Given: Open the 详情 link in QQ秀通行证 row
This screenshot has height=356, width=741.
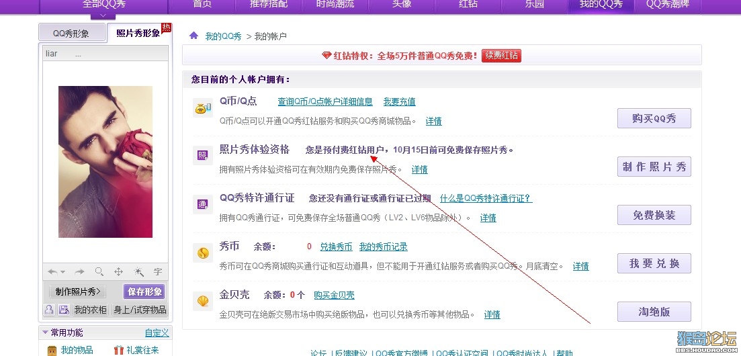Looking at the screenshot, I should coord(488,218).
